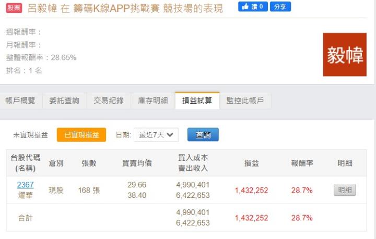This screenshot has width=376, height=239.
Task: Click the 合計 total row label
Action: (x=26, y=218)
